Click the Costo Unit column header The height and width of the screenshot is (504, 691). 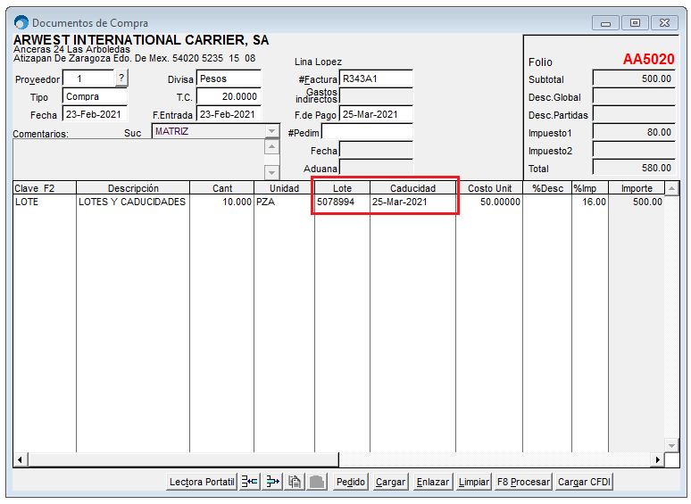point(489,188)
